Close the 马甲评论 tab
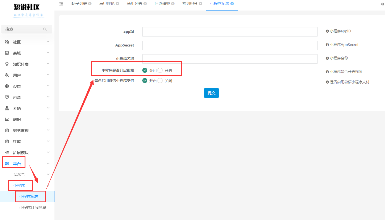 (117, 4)
